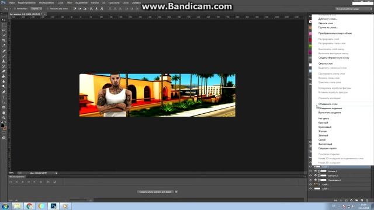Image resolution: width=374 pixels, height=210 pixels.
Task: Hide the Слой 2 layer eye
Action: (x=310, y=184)
